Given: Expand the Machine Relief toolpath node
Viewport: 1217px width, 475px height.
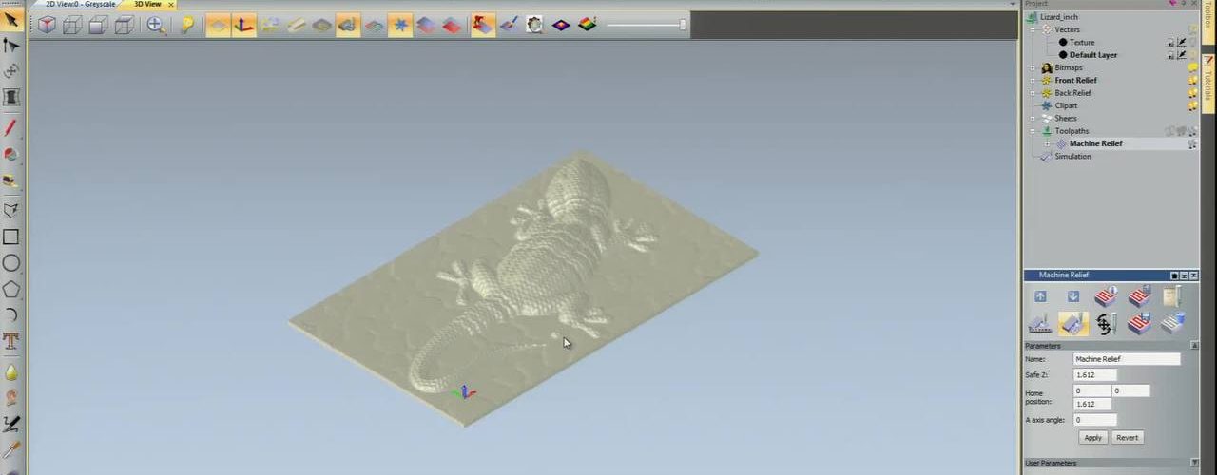Looking at the screenshot, I should coord(1049,143).
